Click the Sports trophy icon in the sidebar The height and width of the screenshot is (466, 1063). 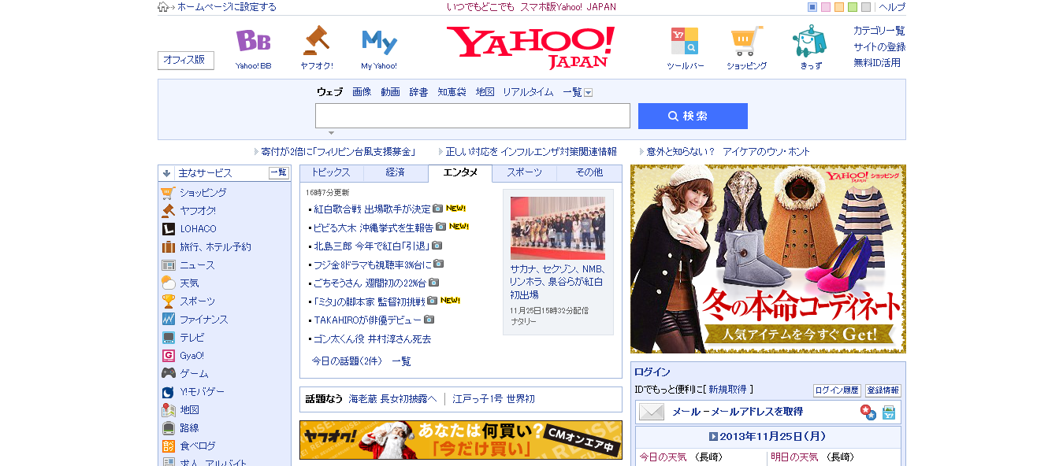pyautogui.click(x=168, y=301)
